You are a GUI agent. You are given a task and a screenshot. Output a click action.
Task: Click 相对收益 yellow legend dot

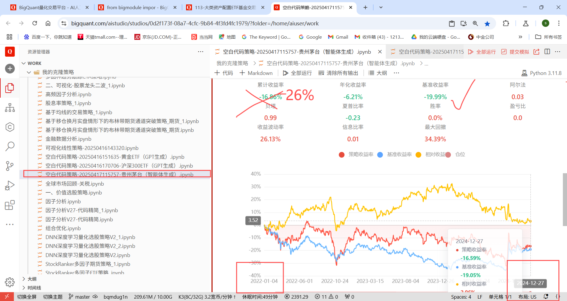418,155
